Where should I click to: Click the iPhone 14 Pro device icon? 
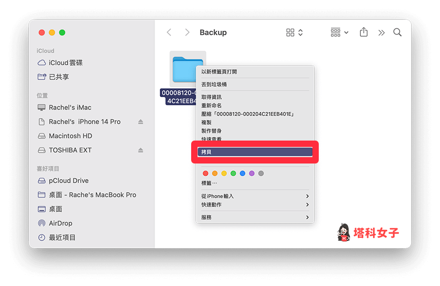(42, 122)
